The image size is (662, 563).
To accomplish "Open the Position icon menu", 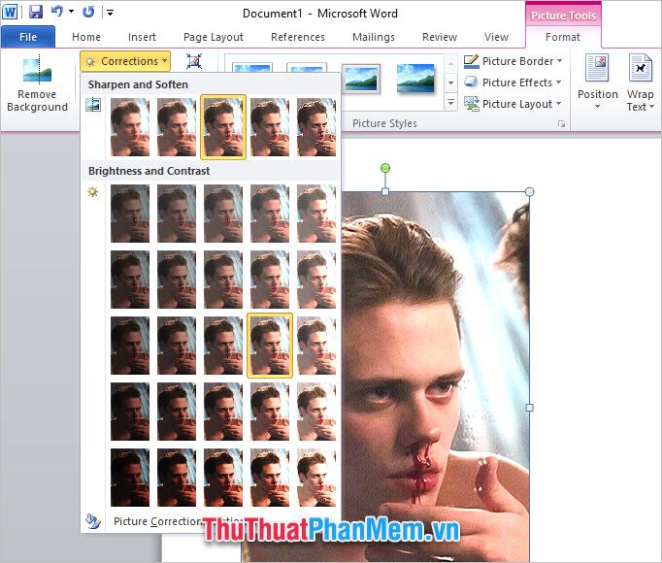I will [x=597, y=82].
